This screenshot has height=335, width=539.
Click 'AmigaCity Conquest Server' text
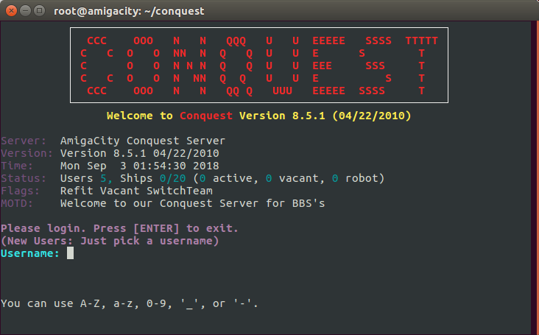(x=143, y=141)
